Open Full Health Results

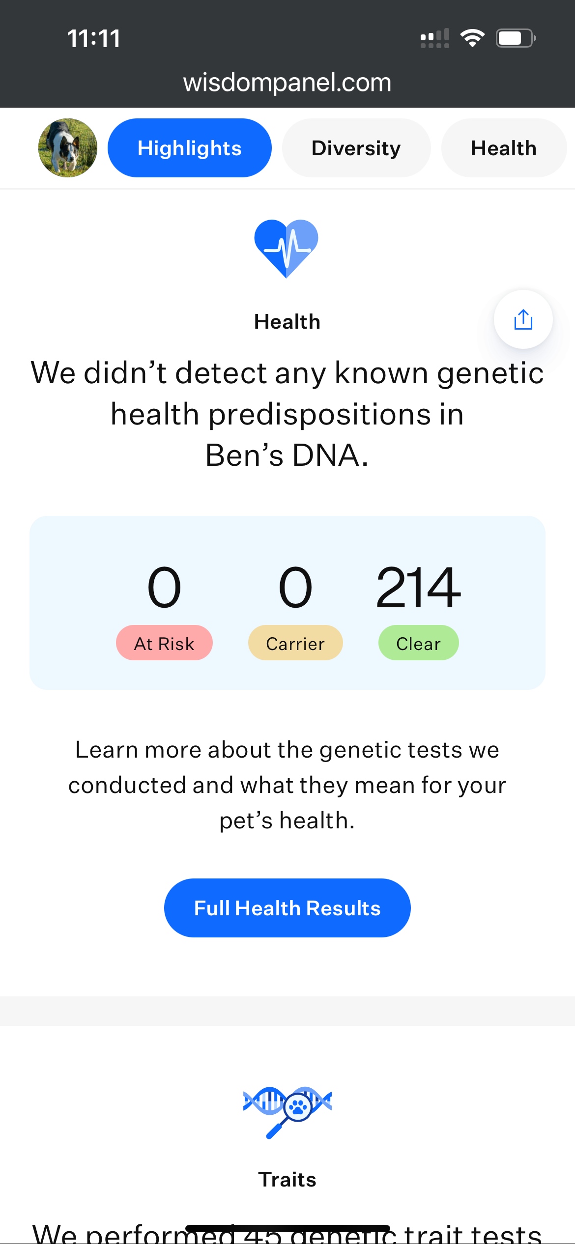click(x=287, y=908)
